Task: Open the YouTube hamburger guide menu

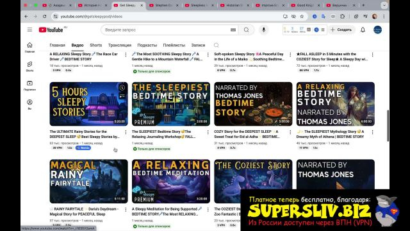Action: [x=29, y=30]
